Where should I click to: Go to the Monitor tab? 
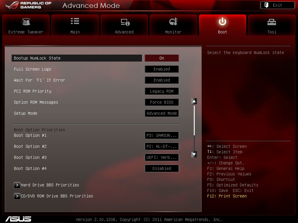pos(173,25)
